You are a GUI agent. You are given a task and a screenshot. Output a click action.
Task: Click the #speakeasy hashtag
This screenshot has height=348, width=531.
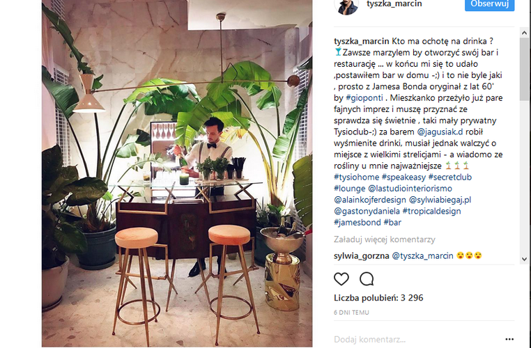(403, 177)
